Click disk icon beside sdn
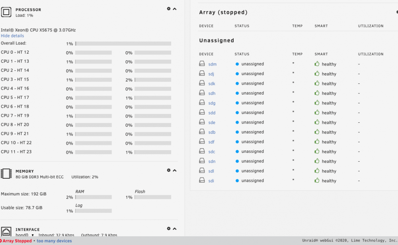Image resolution: width=398 pixels, height=245 pixels. (202, 161)
